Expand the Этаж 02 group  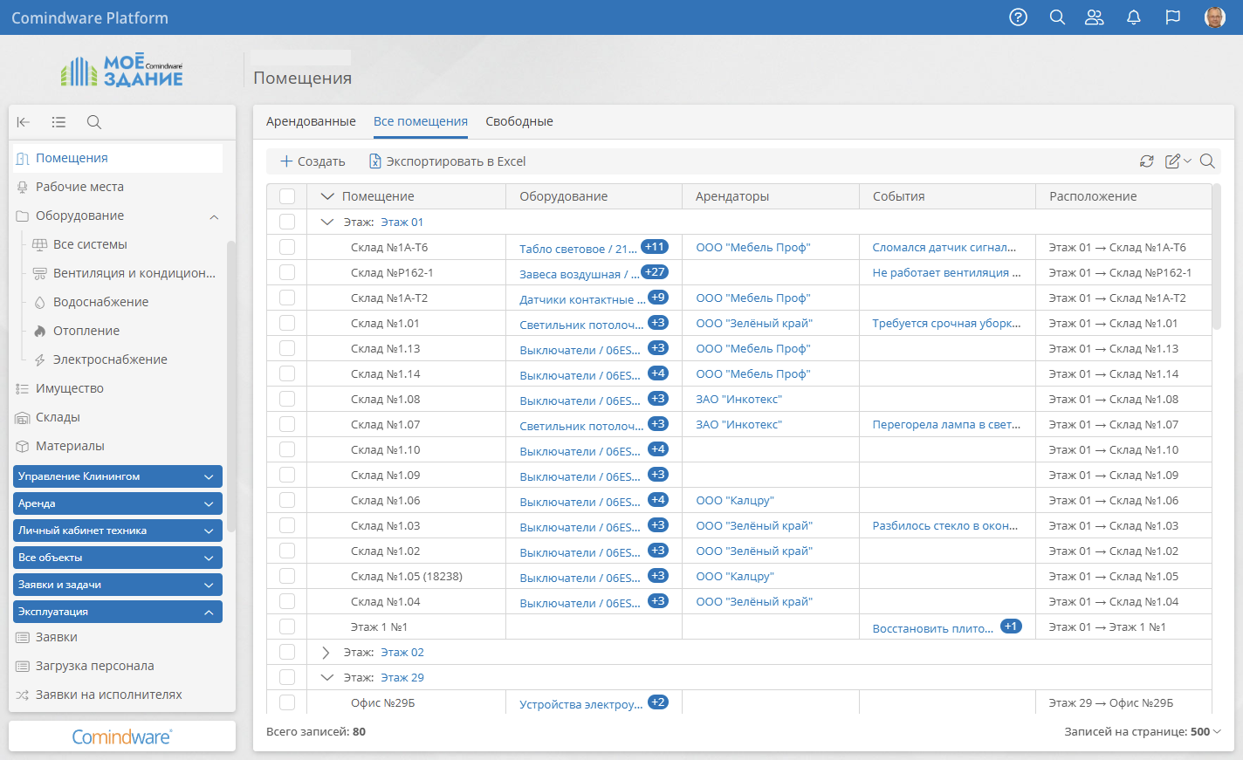326,653
